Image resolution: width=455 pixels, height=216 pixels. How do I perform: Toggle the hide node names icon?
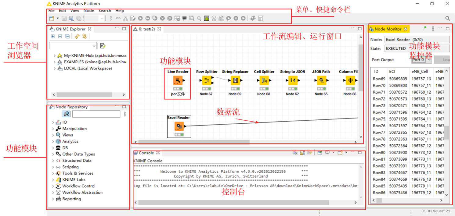(x=221, y=18)
